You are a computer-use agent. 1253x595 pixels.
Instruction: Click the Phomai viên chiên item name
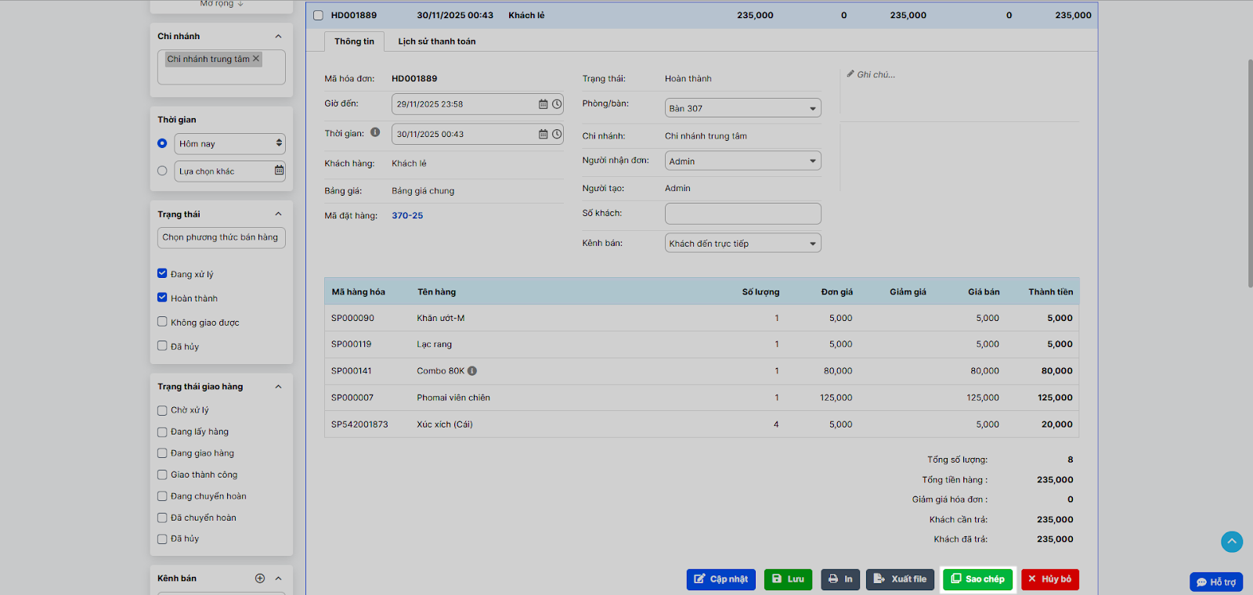[x=453, y=398]
